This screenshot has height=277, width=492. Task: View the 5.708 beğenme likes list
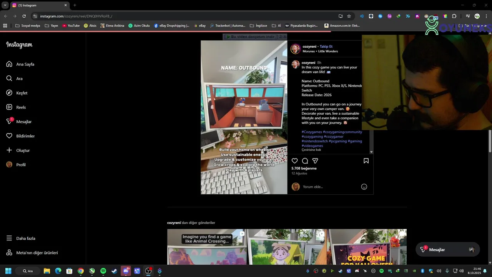(x=304, y=169)
